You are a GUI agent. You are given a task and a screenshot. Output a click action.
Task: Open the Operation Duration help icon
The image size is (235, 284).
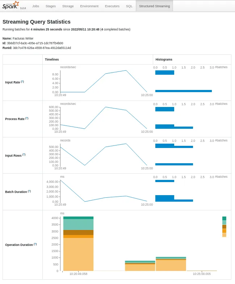35,244
